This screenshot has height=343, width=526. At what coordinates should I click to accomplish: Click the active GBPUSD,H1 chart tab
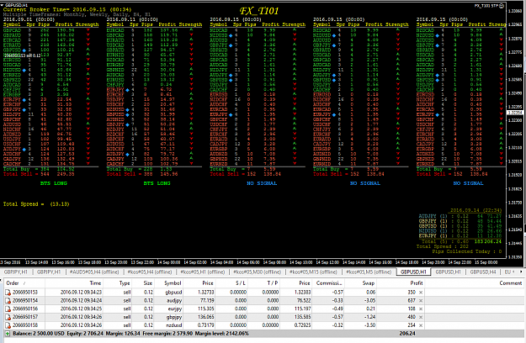coord(413,272)
